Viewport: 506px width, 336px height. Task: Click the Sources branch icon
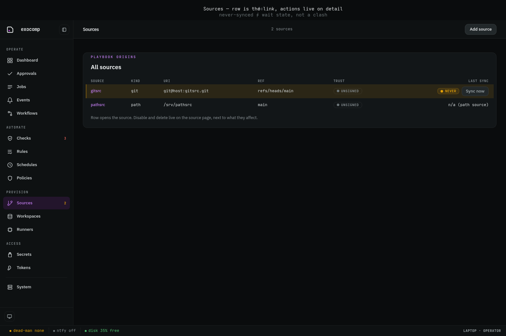point(10,203)
